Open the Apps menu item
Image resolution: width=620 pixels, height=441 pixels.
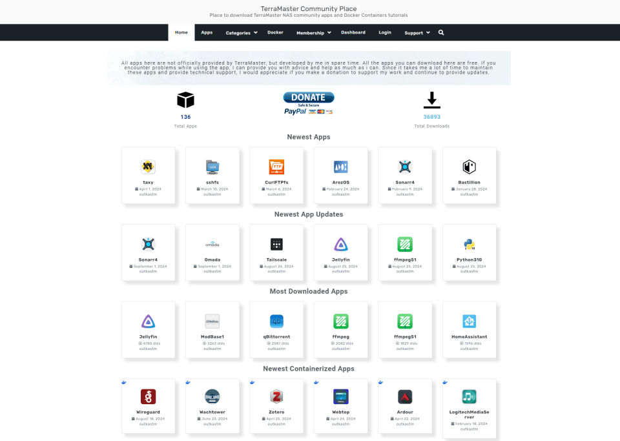[207, 32]
